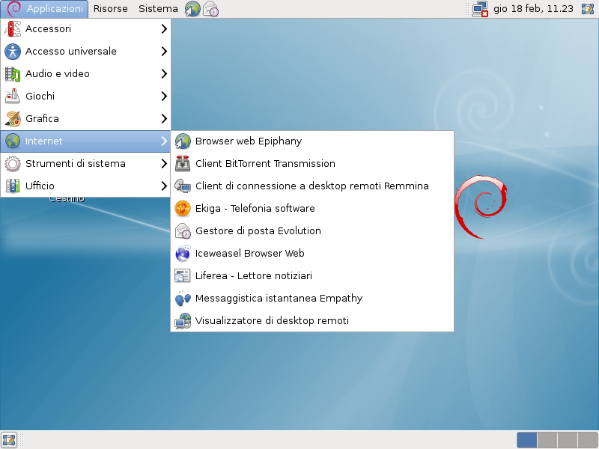The width and height of the screenshot is (599, 449).
Task: Expand the Ufficio submenu arrow
Action: 163,186
